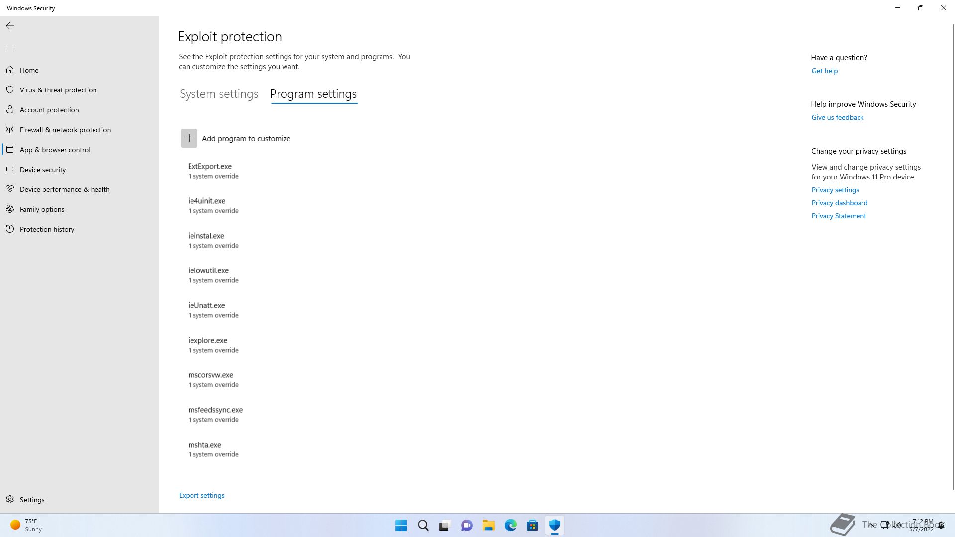This screenshot has height=537, width=955.
Task: Open Firewall & network protection page
Action: [66, 130]
